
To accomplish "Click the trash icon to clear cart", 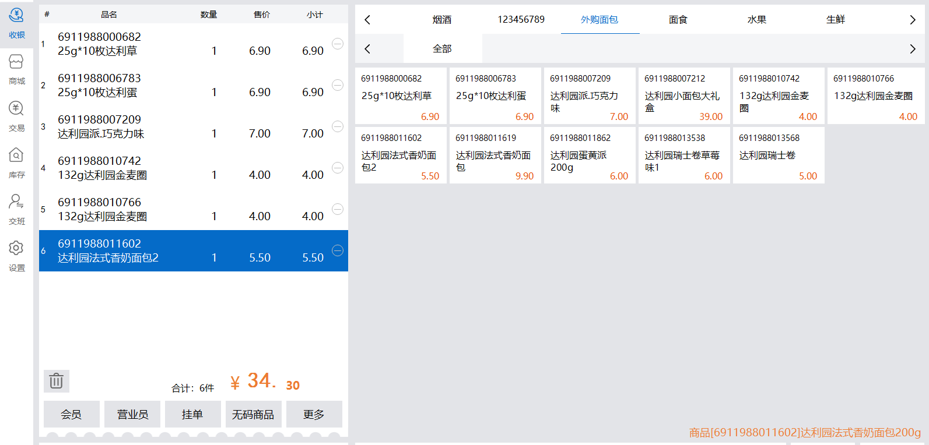I will 57,382.
